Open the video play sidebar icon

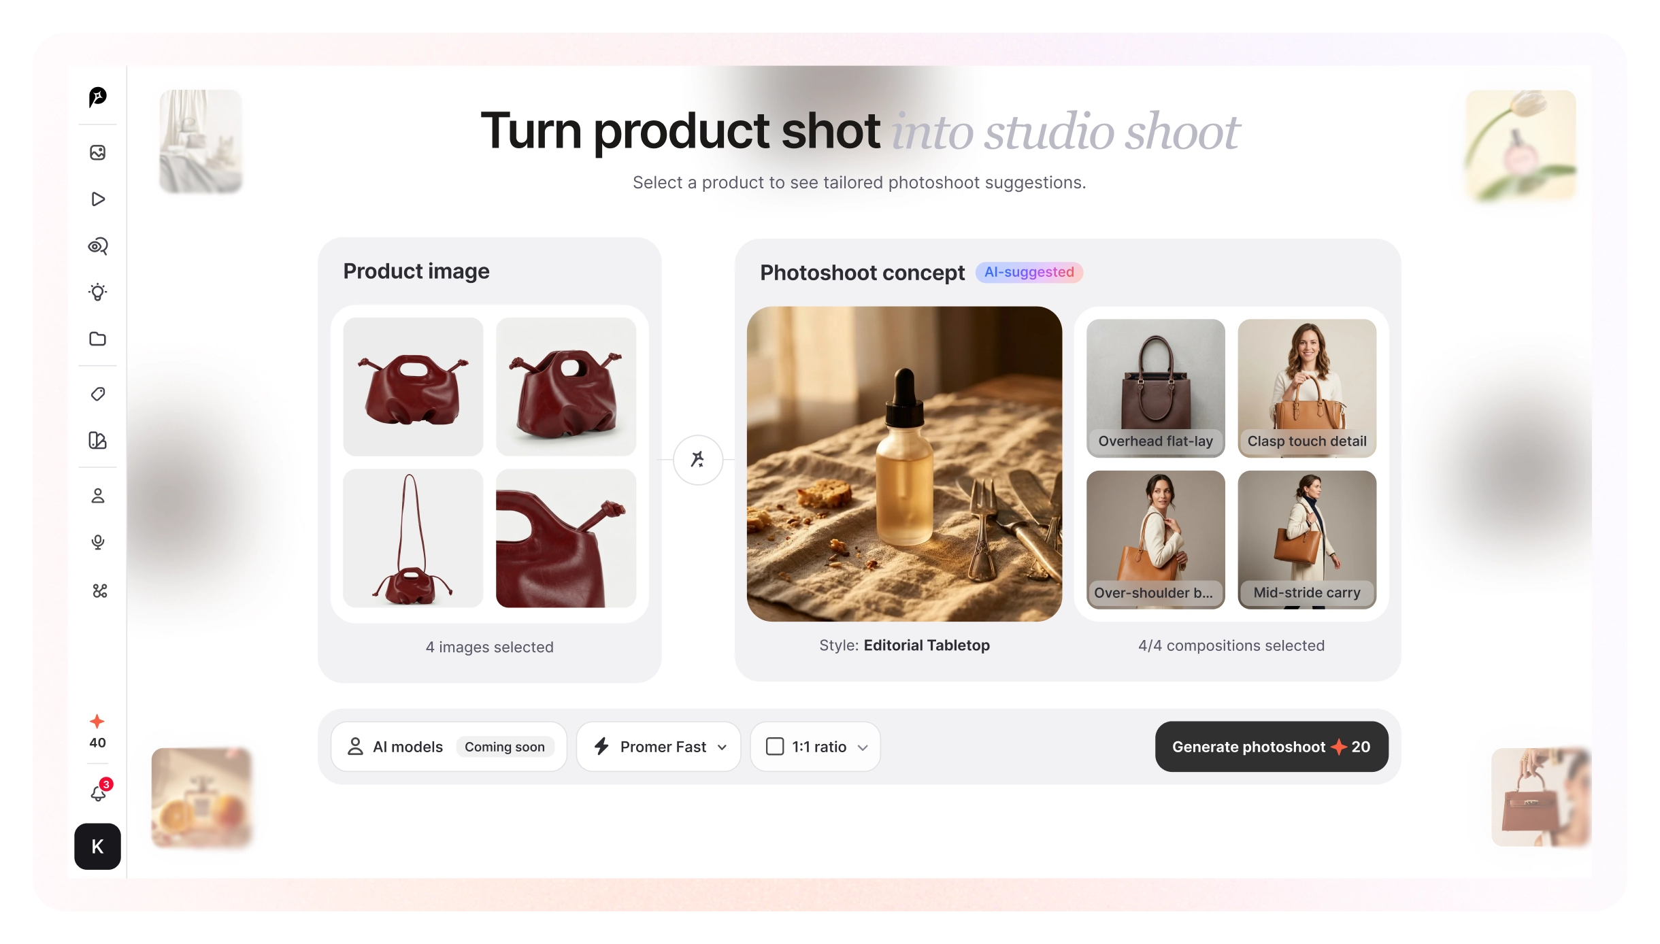pyautogui.click(x=97, y=199)
